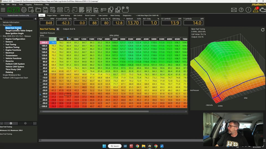Switch to the Diagnostics tab
This screenshot has width=266, height=149.
127,15
